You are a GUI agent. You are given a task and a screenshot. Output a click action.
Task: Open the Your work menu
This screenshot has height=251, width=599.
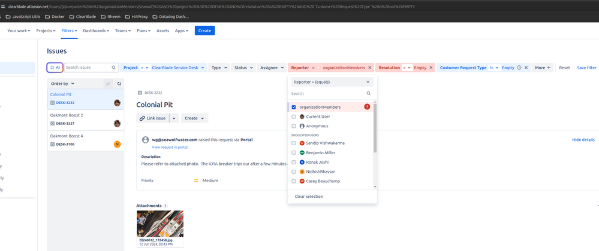coord(19,30)
